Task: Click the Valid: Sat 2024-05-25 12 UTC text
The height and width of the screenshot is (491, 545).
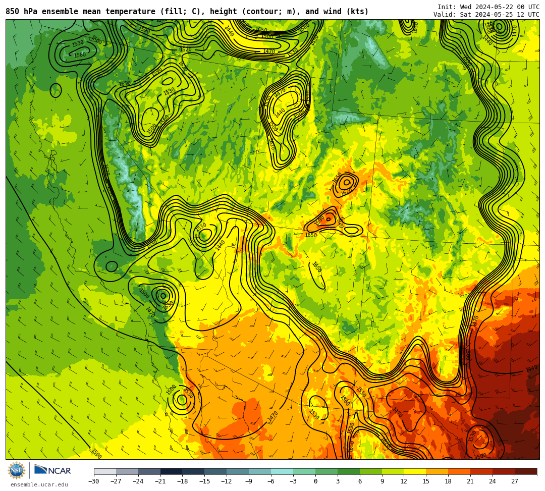Action: click(486, 15)
